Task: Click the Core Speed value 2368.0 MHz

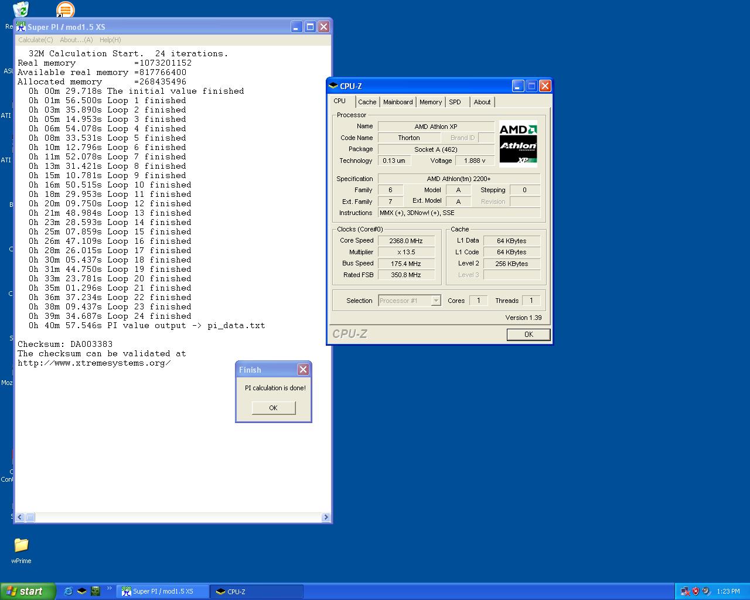Action: coord(406,241)
